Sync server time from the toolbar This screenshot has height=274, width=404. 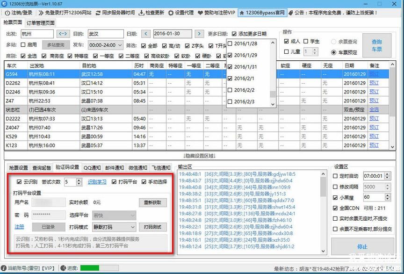coord(98,13)
